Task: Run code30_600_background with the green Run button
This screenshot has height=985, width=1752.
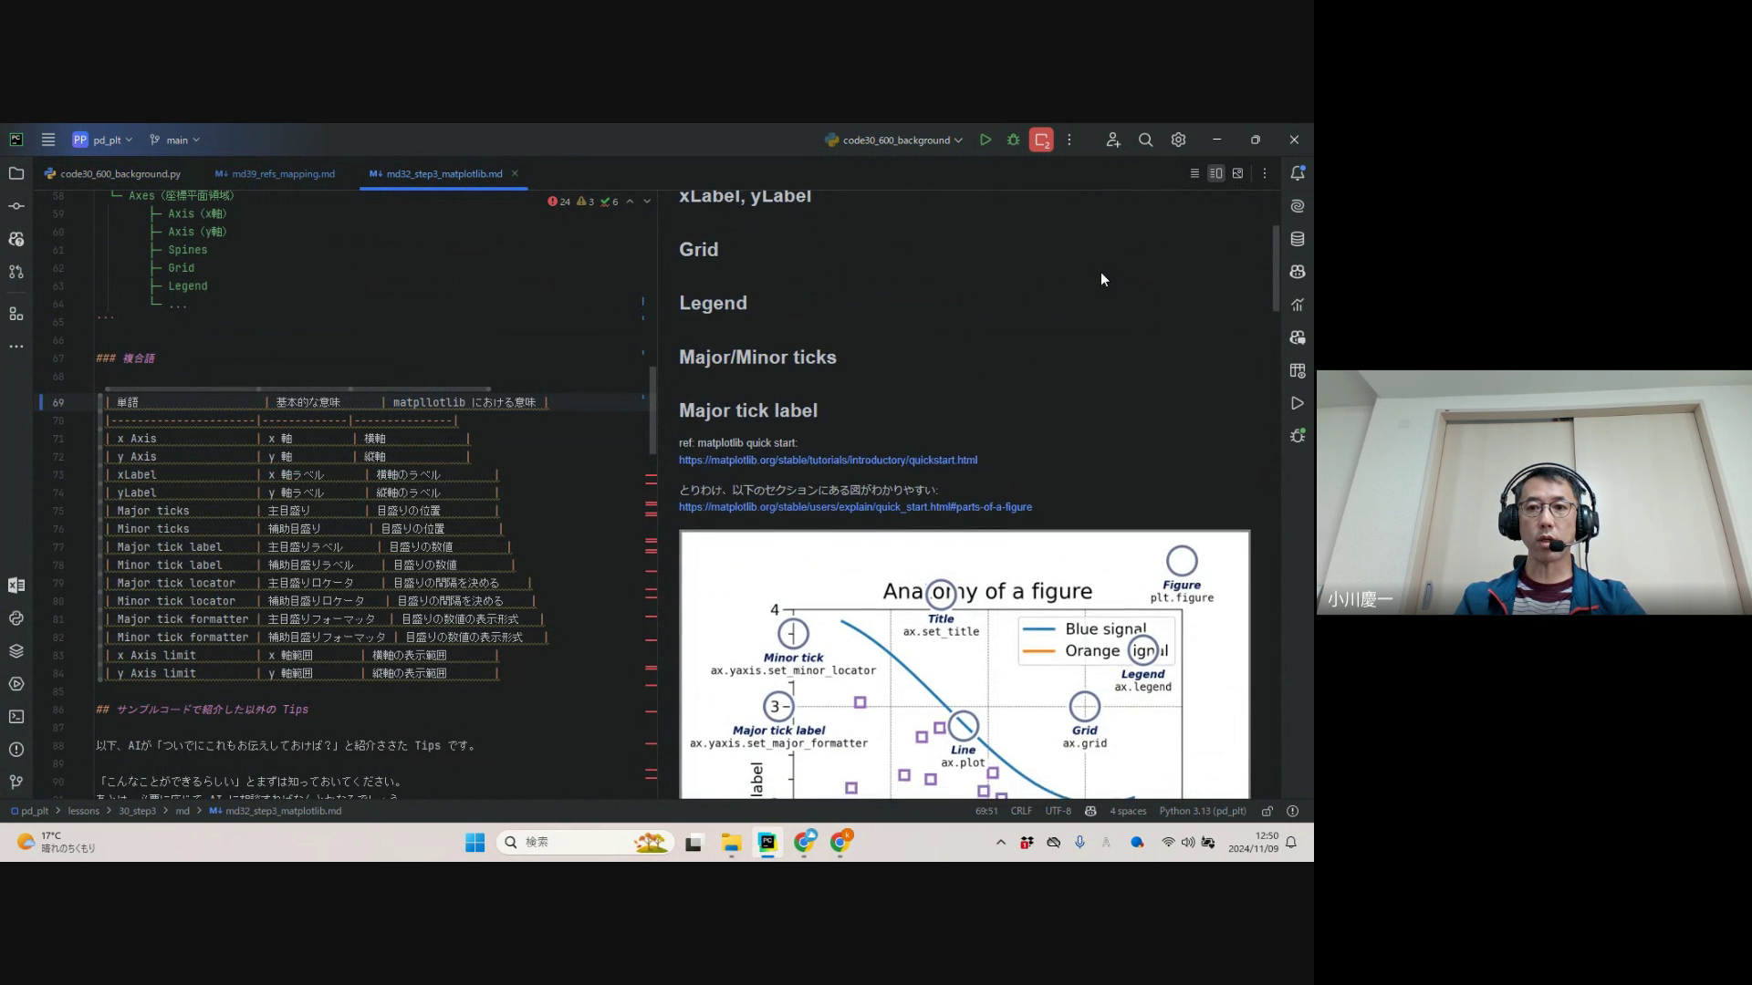Action: point(985,140)
